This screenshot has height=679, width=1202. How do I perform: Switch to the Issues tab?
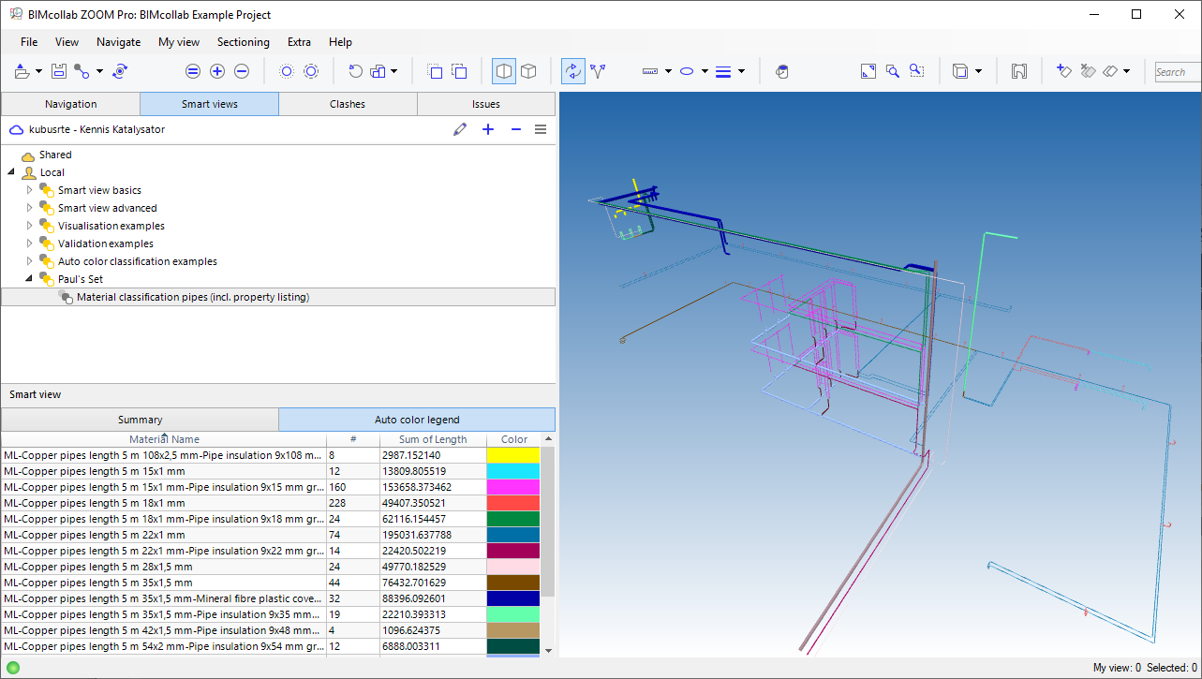pos(486,104)
